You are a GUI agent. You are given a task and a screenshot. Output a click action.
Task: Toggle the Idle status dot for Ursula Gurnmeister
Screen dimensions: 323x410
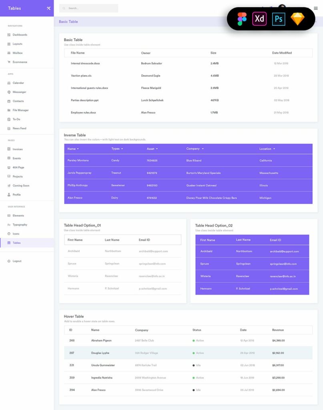coord(195,365)
